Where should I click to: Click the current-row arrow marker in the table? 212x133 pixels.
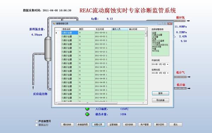tap(56, 33)
